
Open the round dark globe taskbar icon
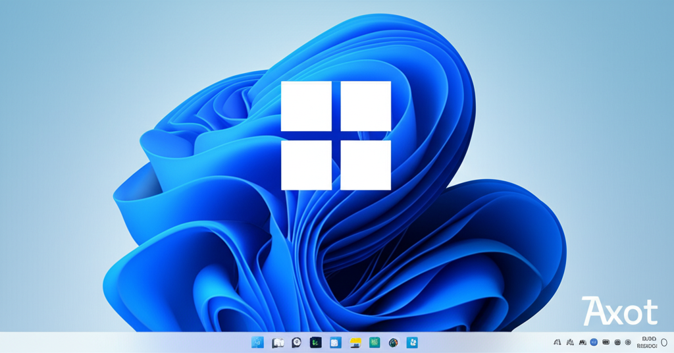click(394, 342)
